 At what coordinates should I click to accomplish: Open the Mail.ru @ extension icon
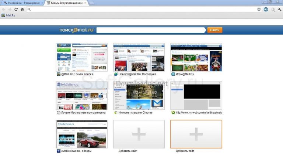[x=266, y=9]
